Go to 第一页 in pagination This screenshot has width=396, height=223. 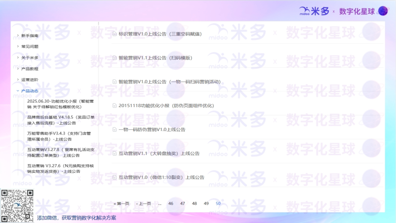(x=121, y=204)
